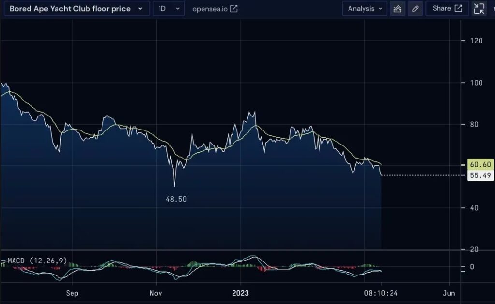
Task: Expand the 1D timeframe selector
Action: [x=168, y=9]
